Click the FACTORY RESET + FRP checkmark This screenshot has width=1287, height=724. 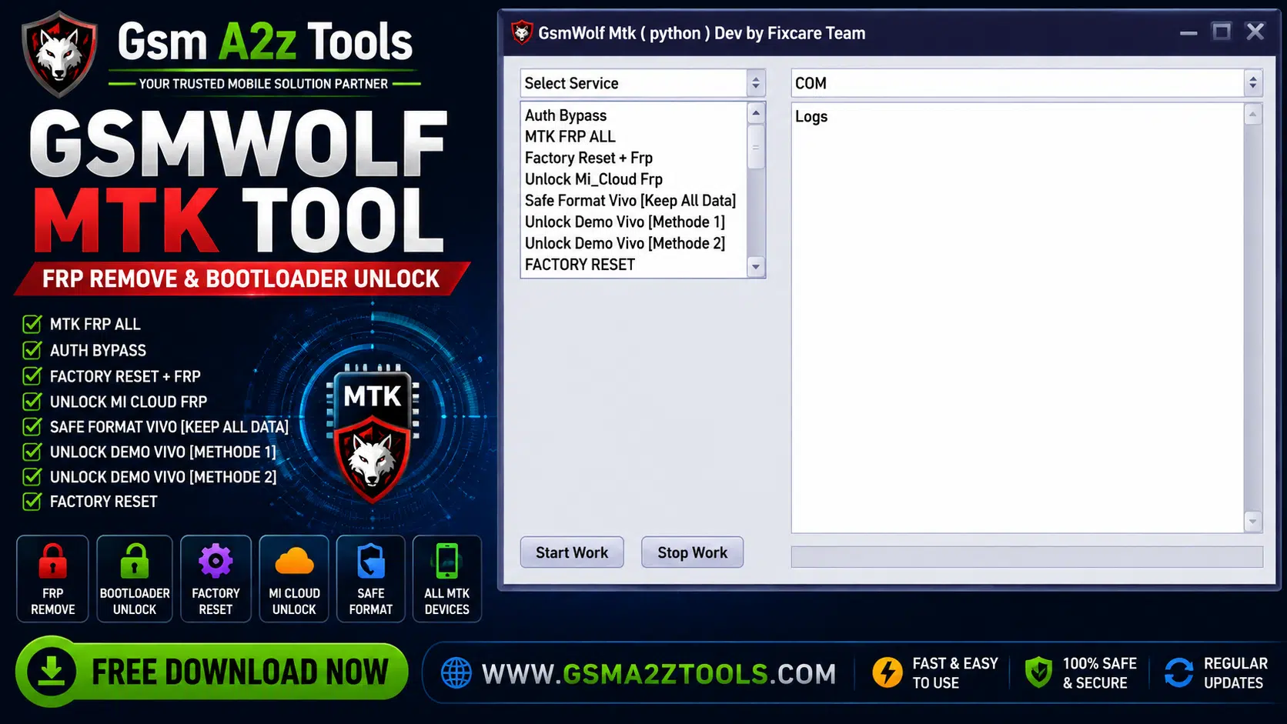32,375
